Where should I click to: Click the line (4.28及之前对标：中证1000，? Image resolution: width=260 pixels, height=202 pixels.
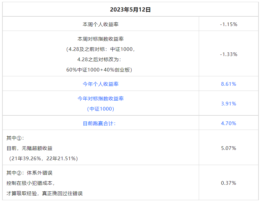[x=101, y=49]
